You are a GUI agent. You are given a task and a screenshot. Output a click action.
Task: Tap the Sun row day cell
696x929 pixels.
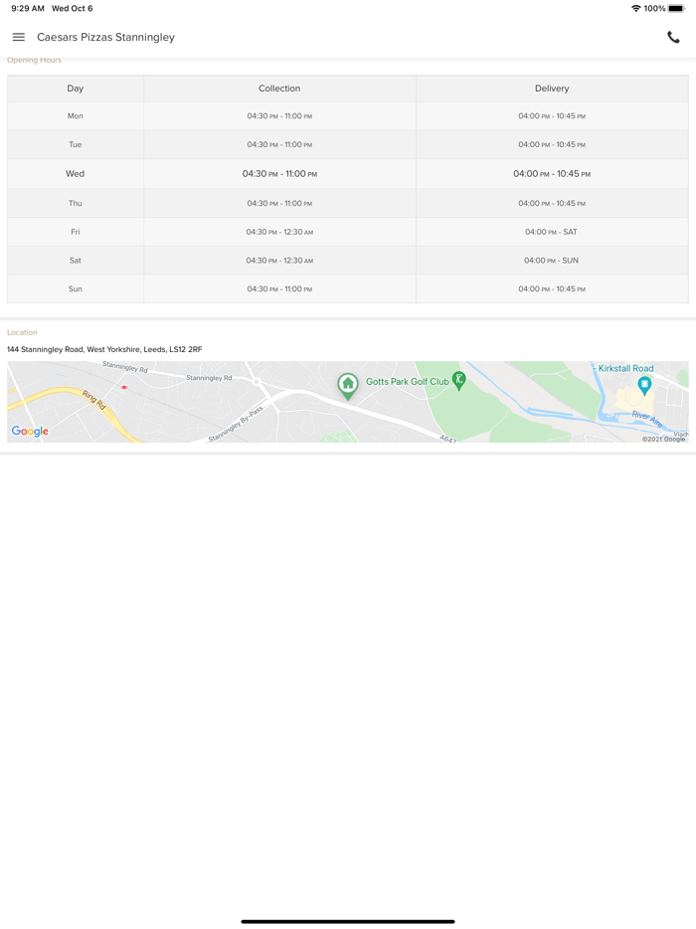[76, 289]
